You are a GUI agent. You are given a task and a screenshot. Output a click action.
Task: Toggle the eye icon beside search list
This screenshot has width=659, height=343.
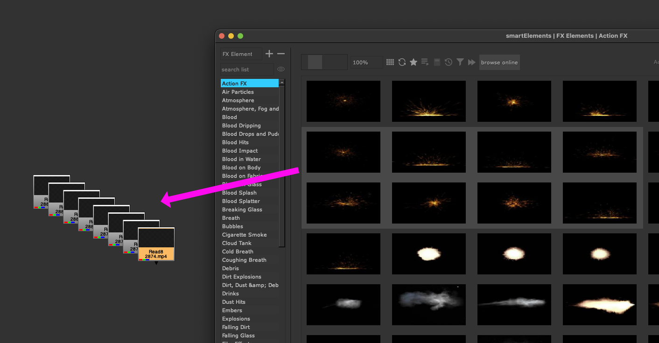pyautogui.click(x=281, y=70)
